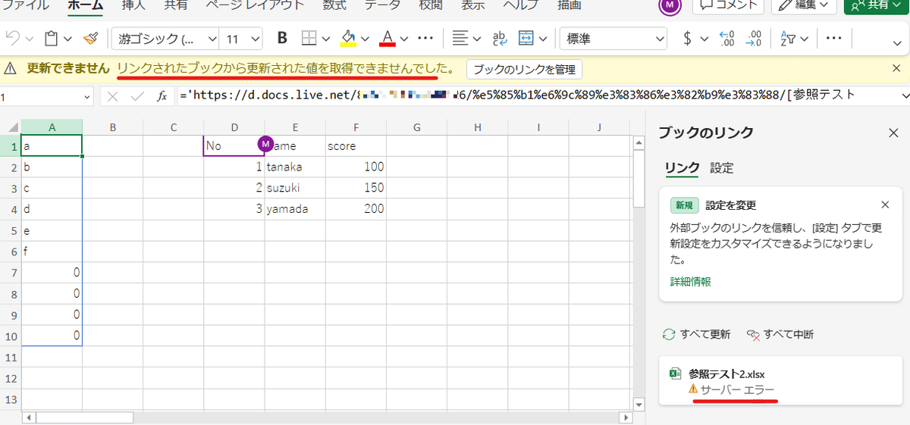Click the コメント button

729,5
